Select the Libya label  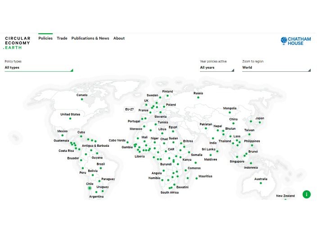click(162, 129)
